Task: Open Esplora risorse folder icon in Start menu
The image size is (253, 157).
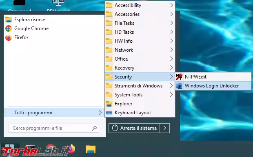Action: 9,20
